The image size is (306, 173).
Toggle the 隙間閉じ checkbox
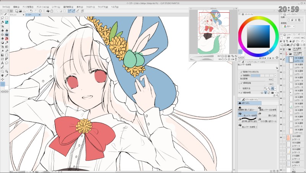click(241, 75)
